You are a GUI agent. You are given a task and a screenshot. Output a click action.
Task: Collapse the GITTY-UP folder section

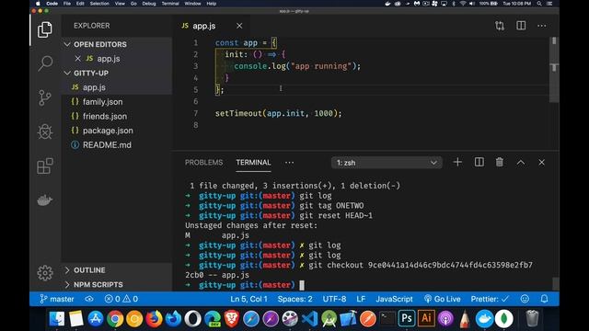coord(117,73)
